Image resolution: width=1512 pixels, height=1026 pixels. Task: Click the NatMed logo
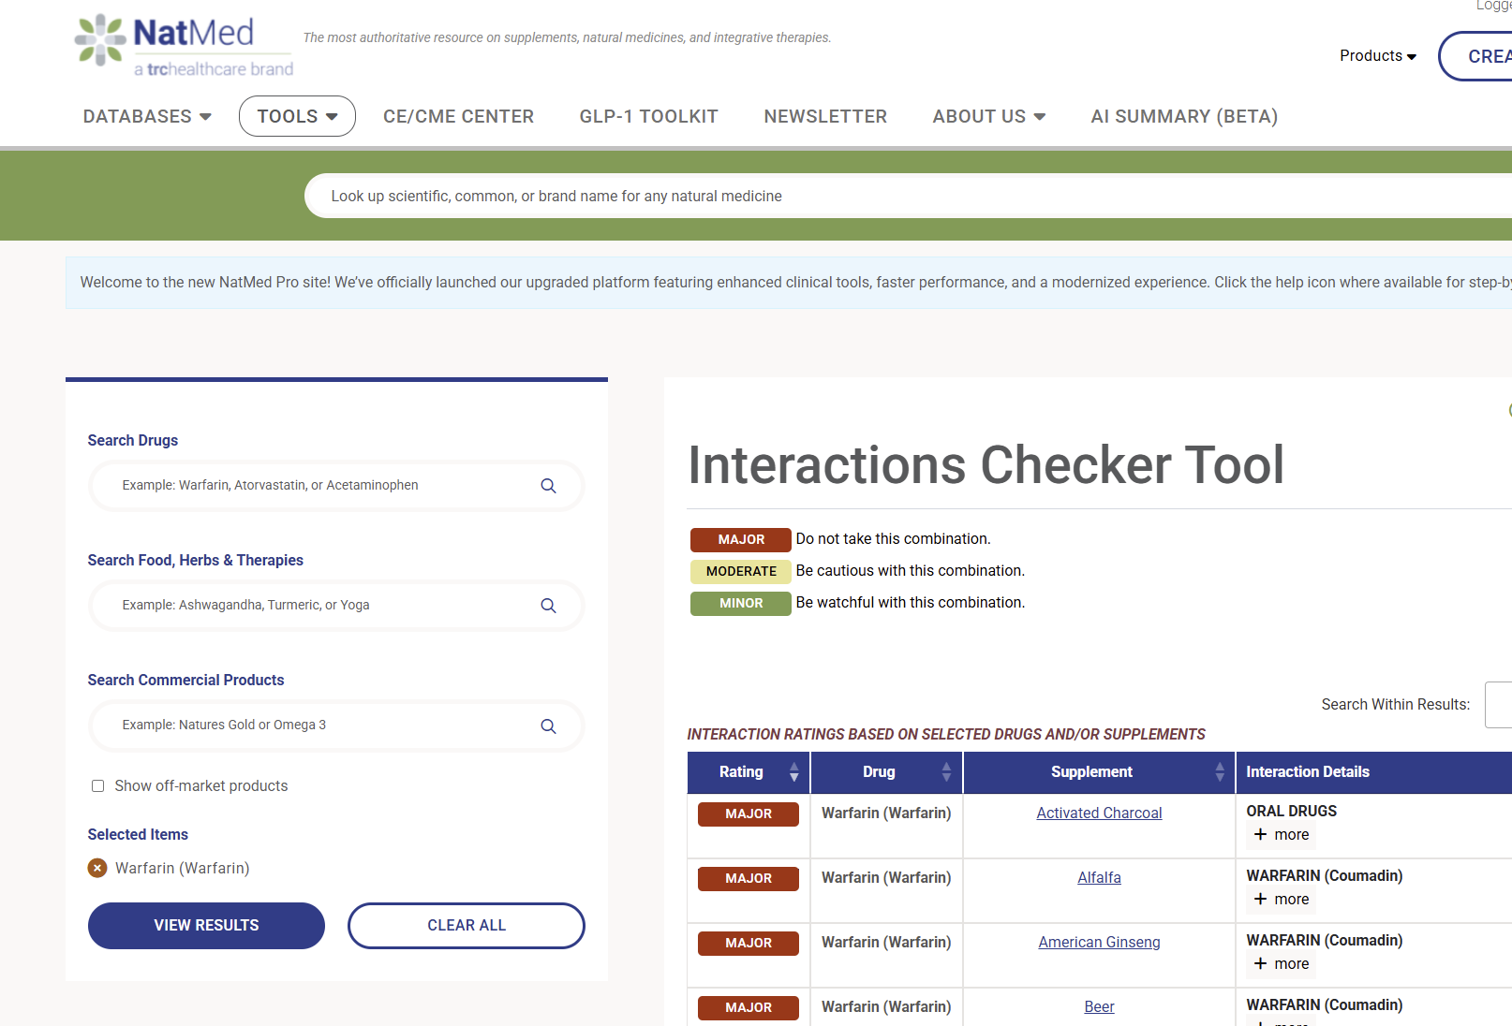184,44
